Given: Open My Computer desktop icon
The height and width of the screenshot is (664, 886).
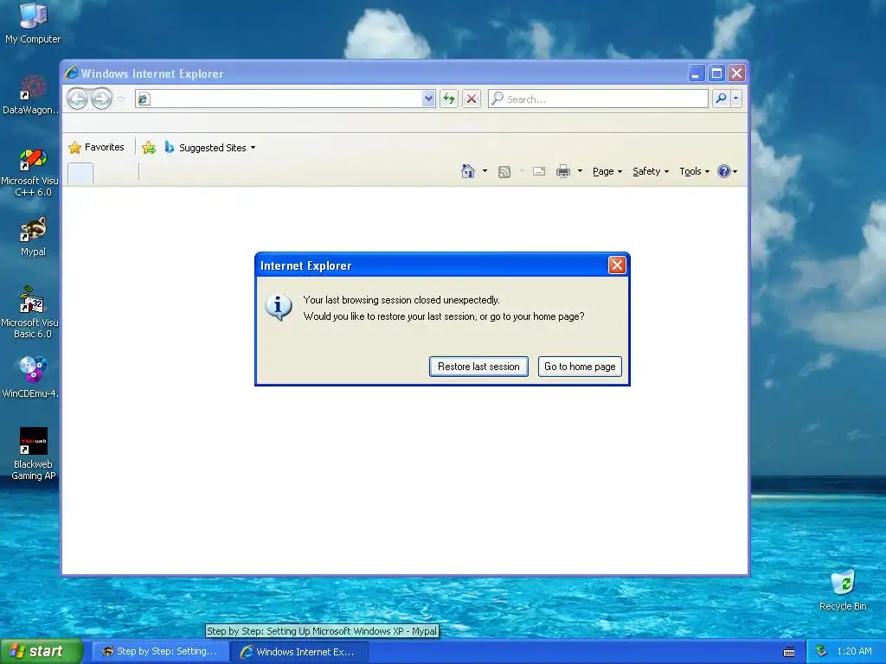Looking at the screenshot, I should coord(33,23).
